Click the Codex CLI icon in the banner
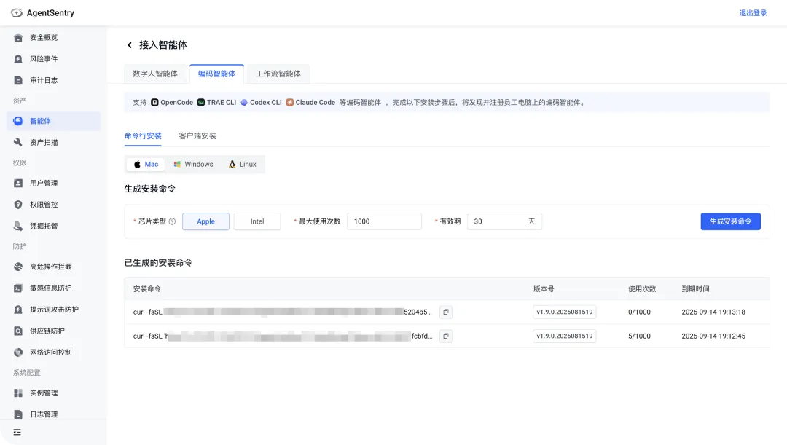 (244, 103)
